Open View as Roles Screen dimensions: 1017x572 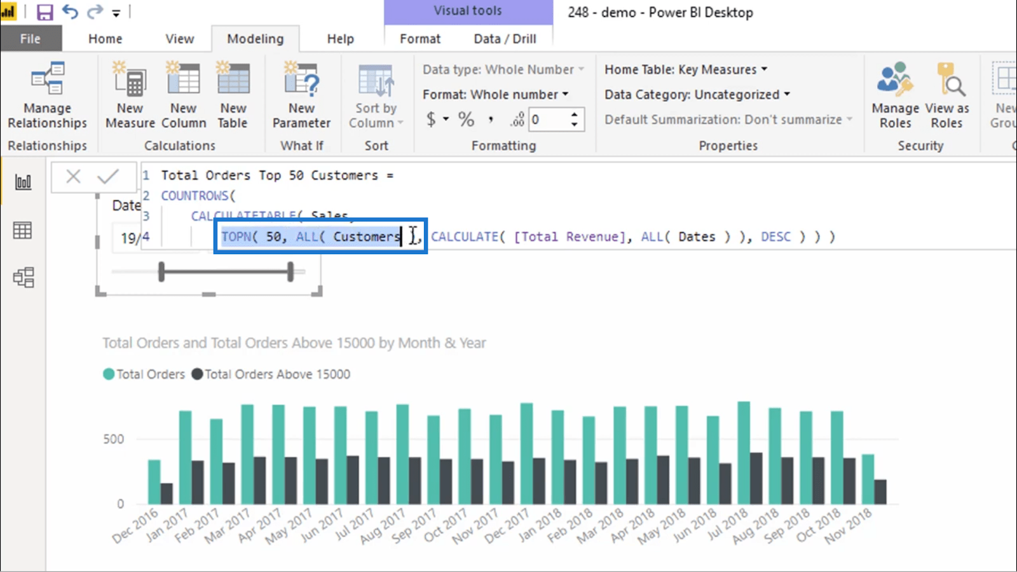pyautogui.click(x=947, y=95)
